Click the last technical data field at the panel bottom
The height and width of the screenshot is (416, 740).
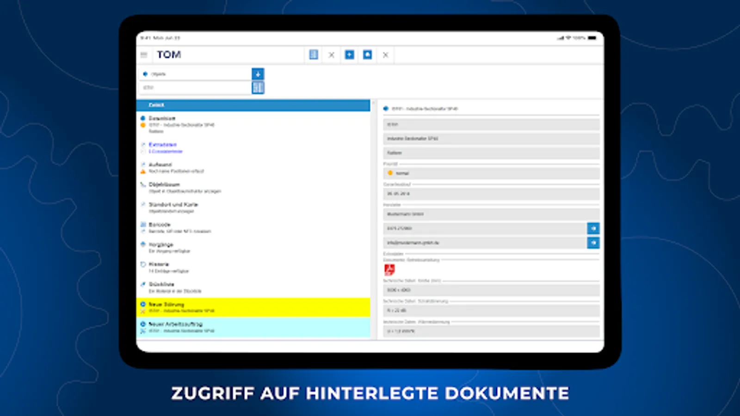(491, 331)
